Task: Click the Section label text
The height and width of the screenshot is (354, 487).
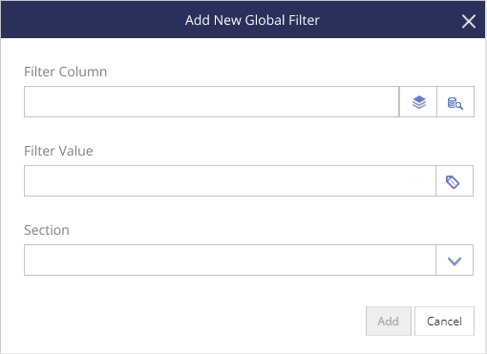Action: (x=47, y=230)
